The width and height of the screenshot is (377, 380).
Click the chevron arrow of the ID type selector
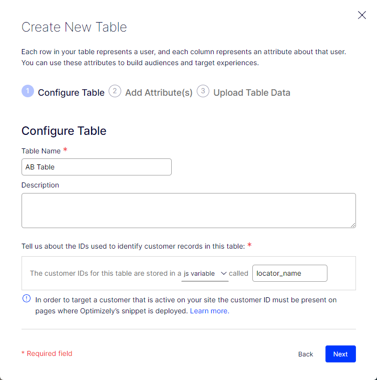click(224, 274)
